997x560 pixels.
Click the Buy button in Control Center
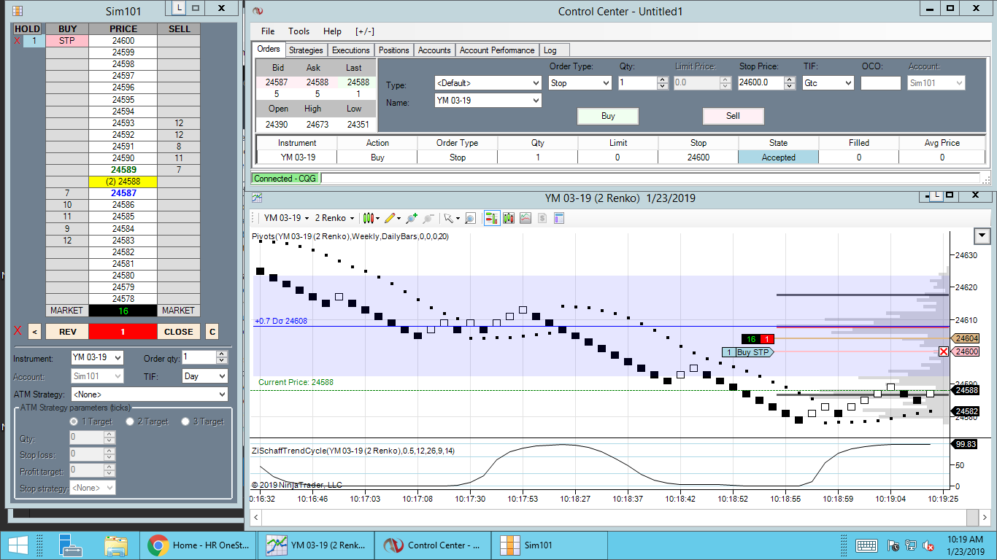(608, 116)
